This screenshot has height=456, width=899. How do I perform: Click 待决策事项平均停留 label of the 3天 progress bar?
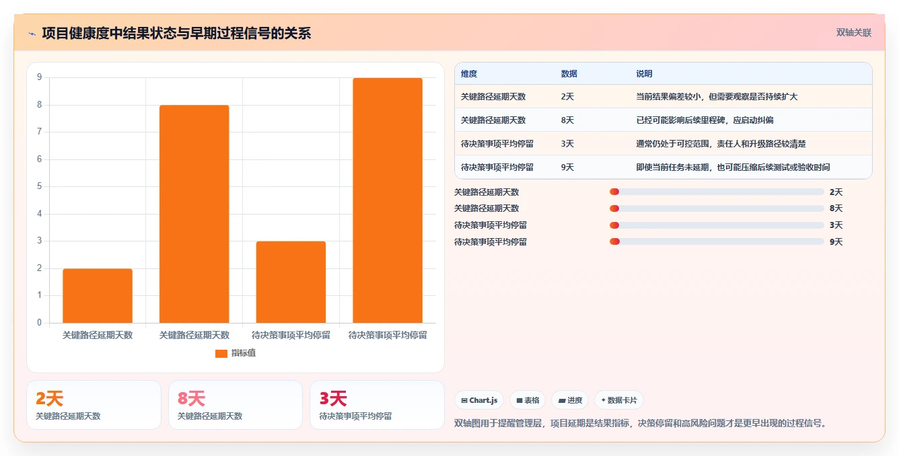click(x=491, y=225)
